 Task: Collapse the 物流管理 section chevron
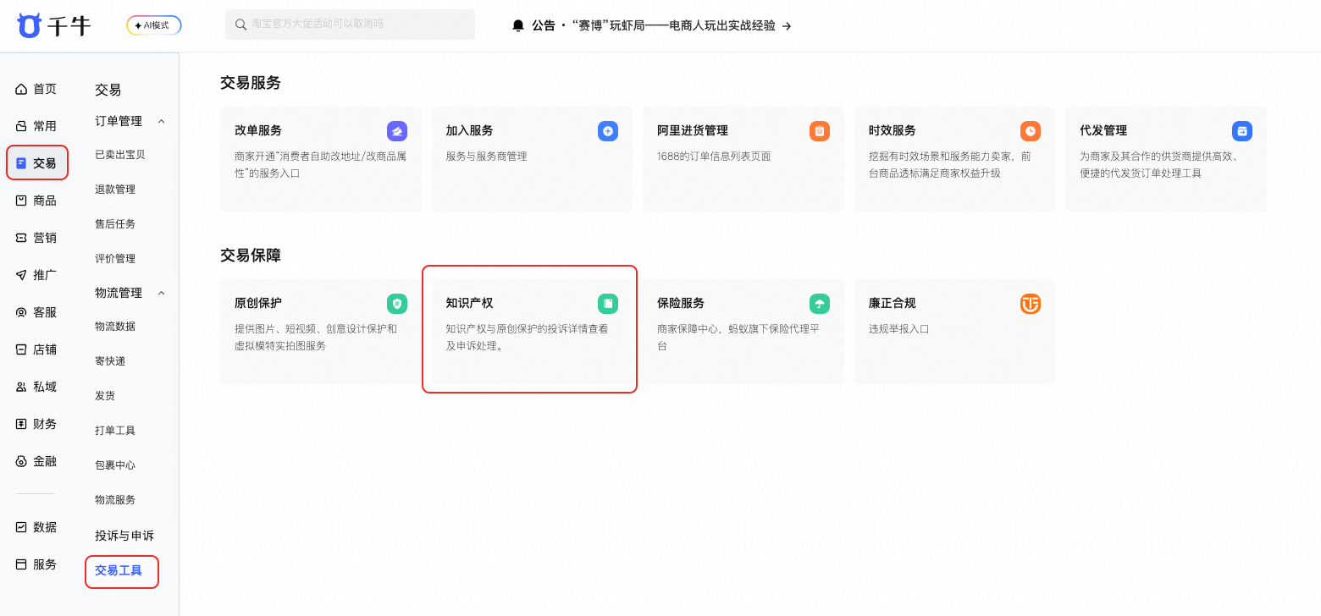pyautogui.click(x=162, y=293)
